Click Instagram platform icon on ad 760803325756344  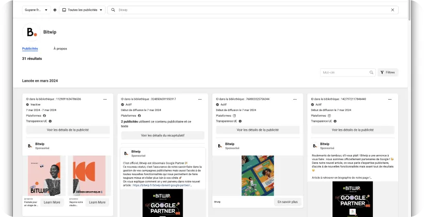coord(234,116)
